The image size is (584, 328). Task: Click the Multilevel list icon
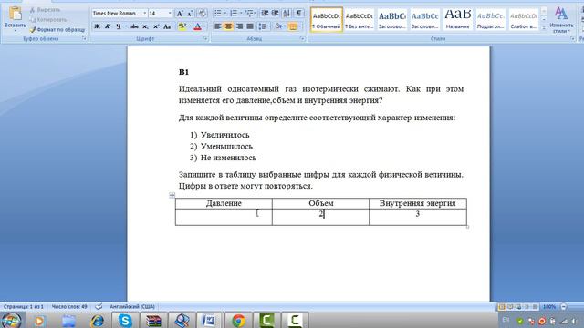point(249,14)
